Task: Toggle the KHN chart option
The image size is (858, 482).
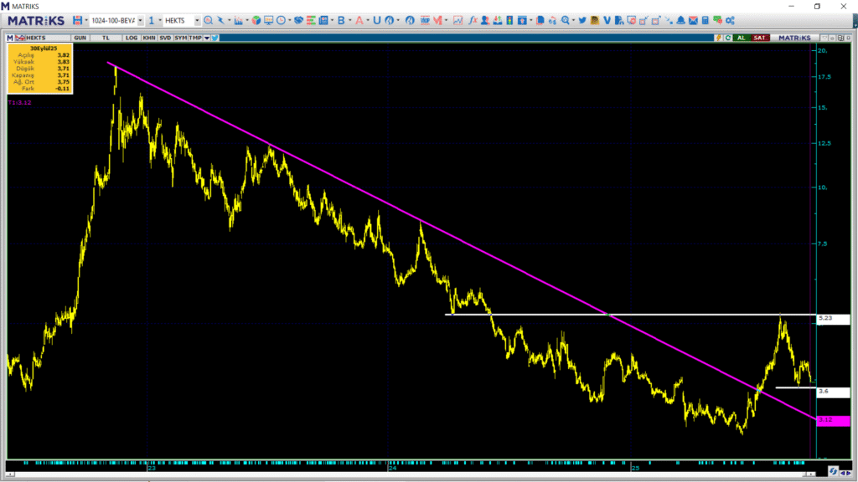Action: pos(148,38)
